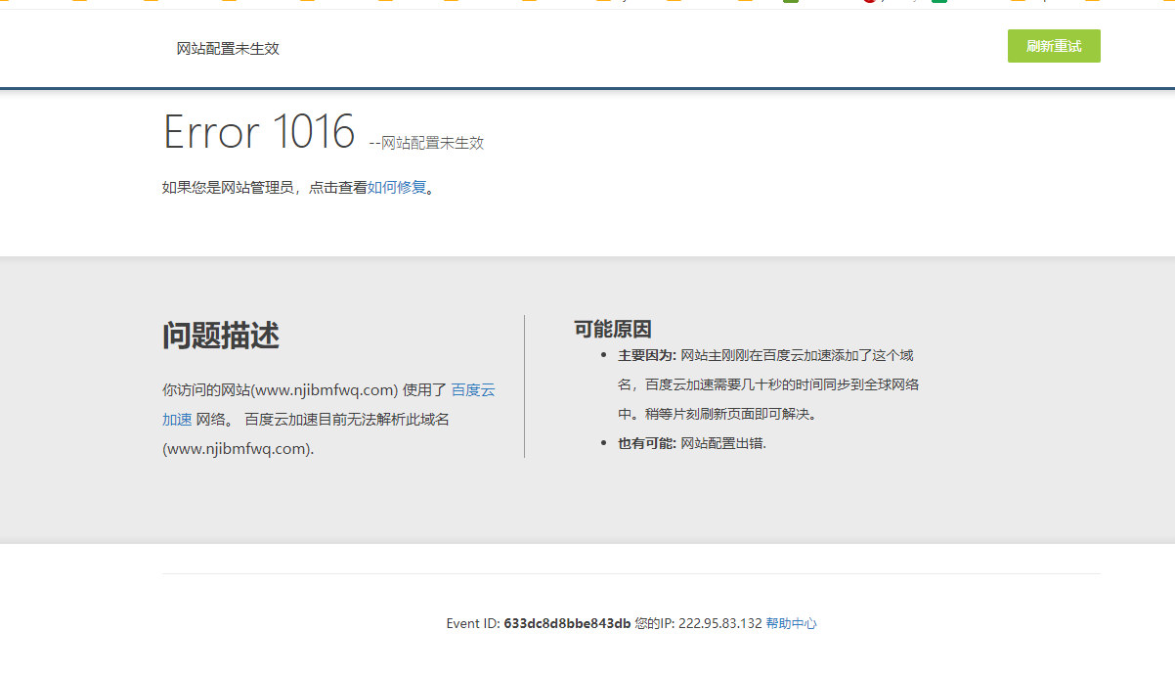Image resolution: width=1175 pixels, height=676 pixels.
Task: Visit the 百度云加速 network link
Action: click(473, 389)
